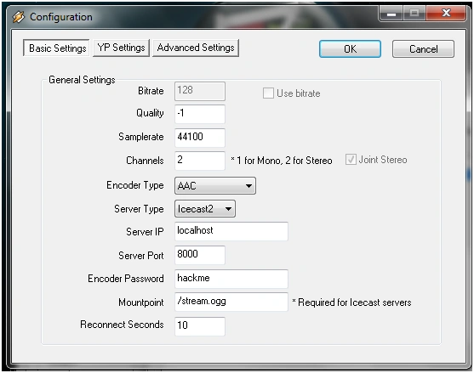474x373 pixels.
Task: Click the Configuration window title icon
Action: (x=19, y=17)
